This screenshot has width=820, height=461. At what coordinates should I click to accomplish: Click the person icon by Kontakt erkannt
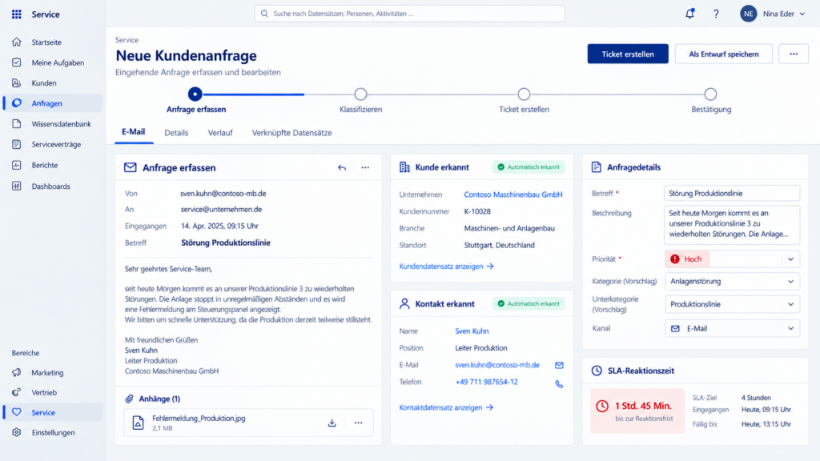404,303
